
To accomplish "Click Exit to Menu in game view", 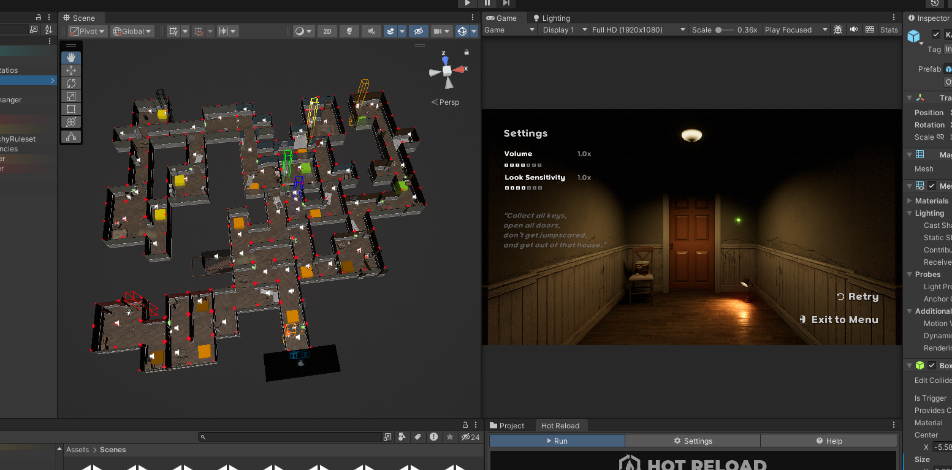I will (x=839, y=319).
